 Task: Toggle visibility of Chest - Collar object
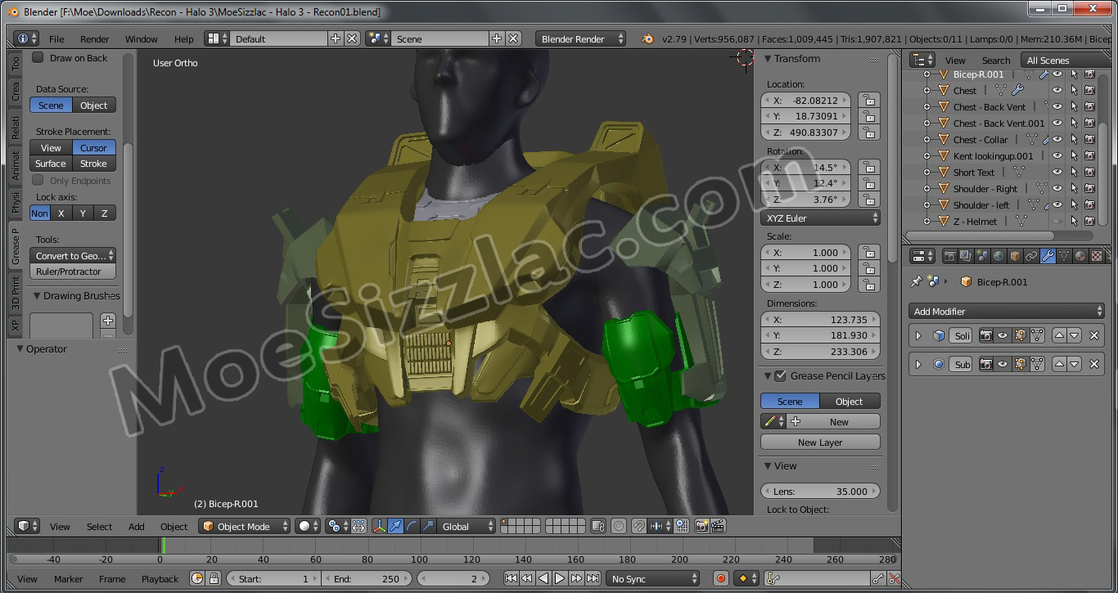pos(1057,140)
